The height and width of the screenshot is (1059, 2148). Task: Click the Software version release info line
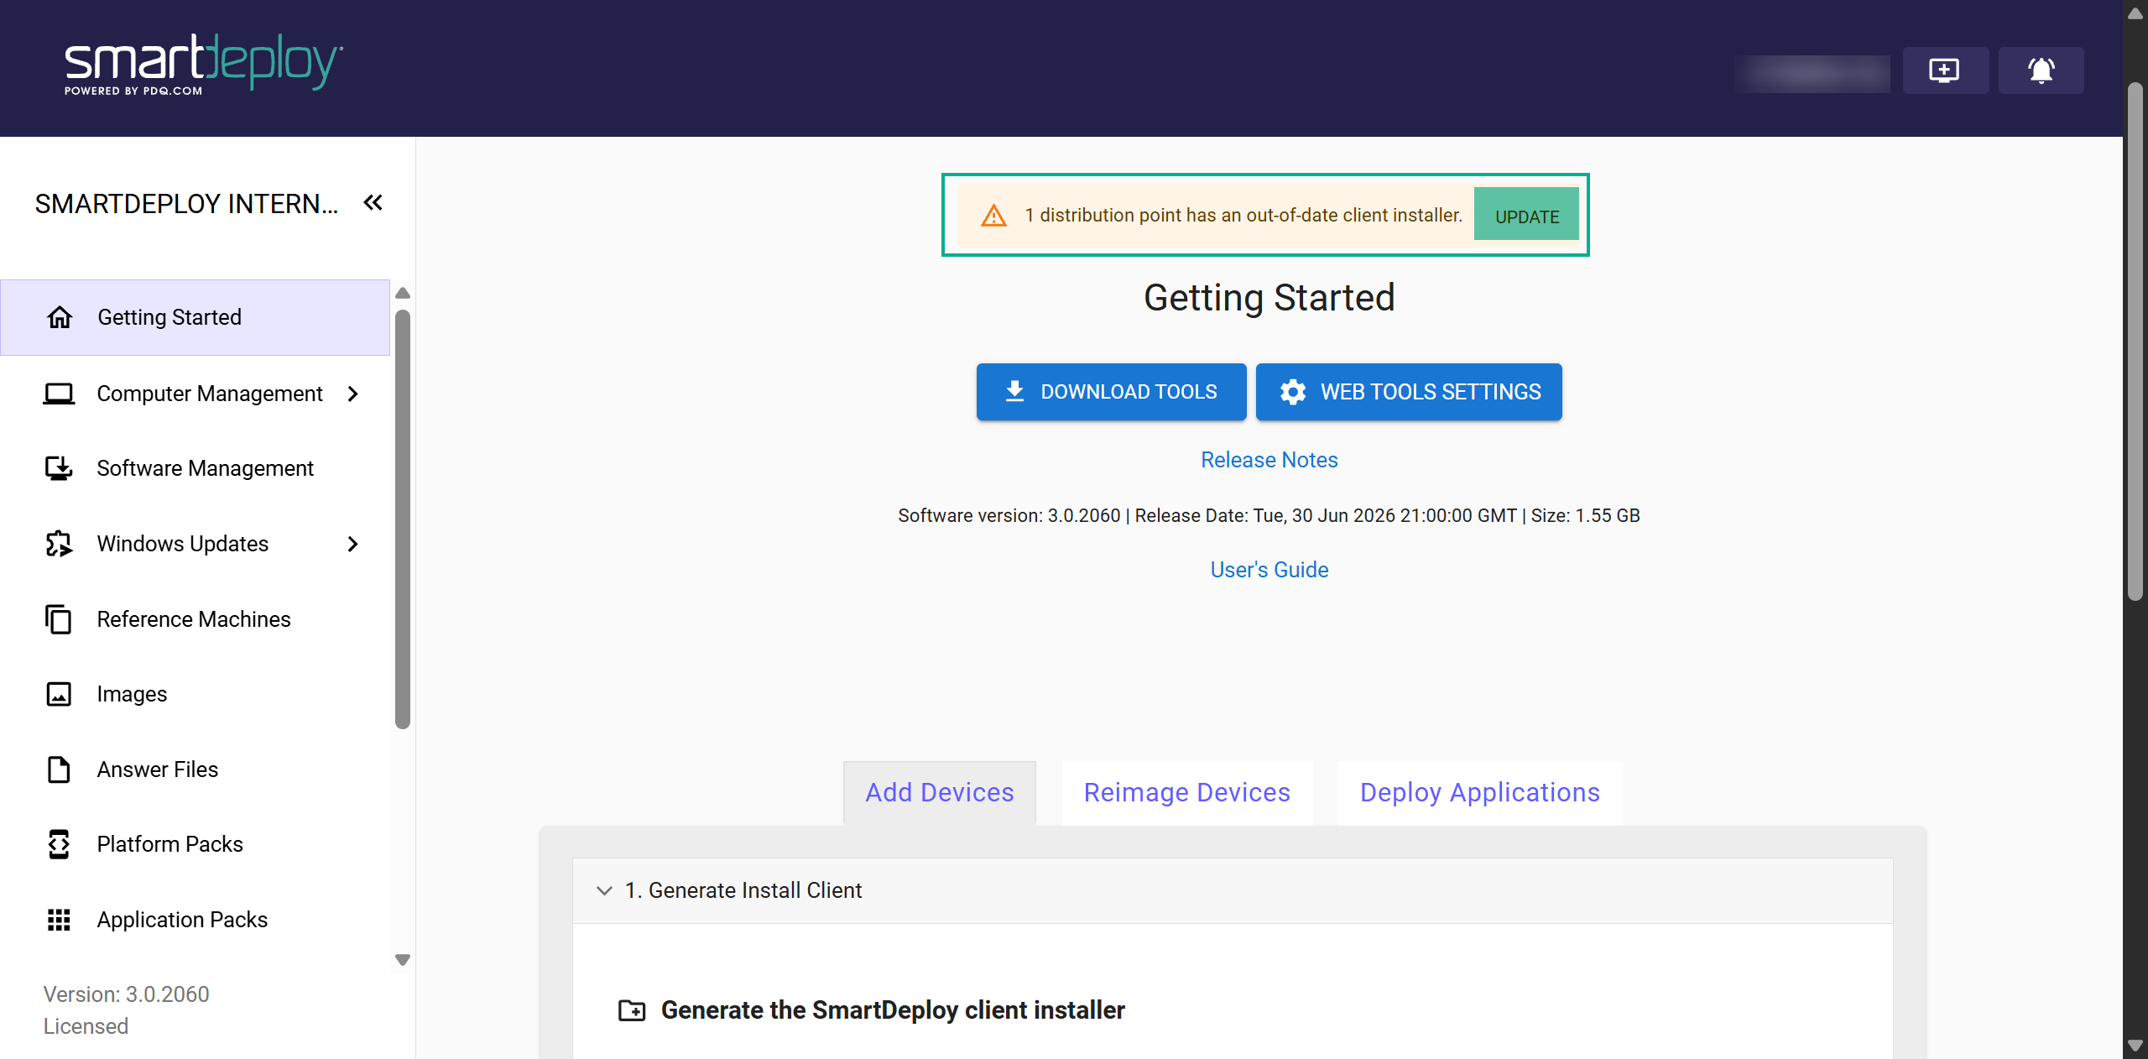[1269, 515]
